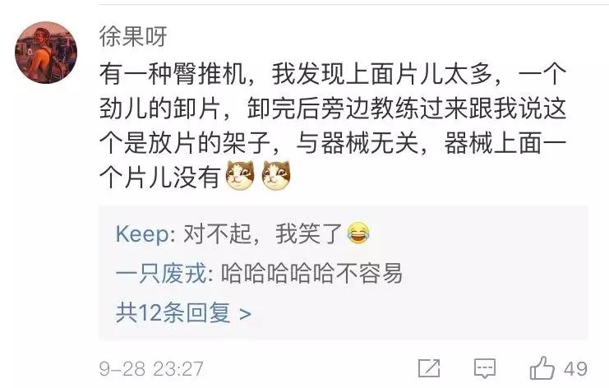Viewport: 609px width, 388px height.
Task: Tap the second cat face emoji
Action: click(276, 175)
